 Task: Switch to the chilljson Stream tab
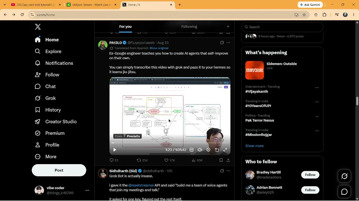(x=92, y=5)
